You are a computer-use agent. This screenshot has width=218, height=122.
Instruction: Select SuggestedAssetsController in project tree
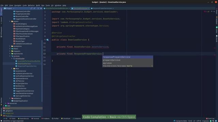coord(26,19)
